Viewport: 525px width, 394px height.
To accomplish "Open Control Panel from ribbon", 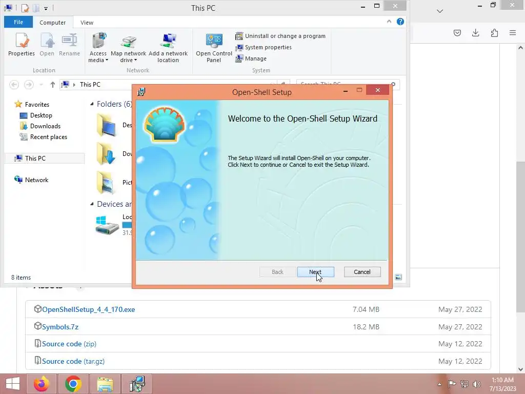I will (214, 48).
